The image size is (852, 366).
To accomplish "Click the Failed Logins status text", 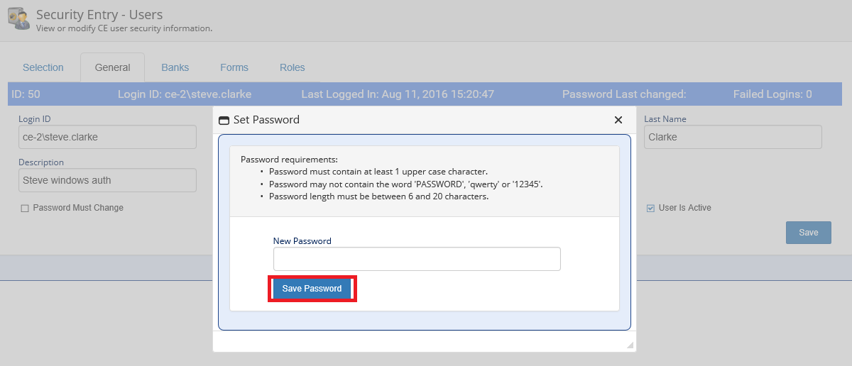I will point(772,94).
